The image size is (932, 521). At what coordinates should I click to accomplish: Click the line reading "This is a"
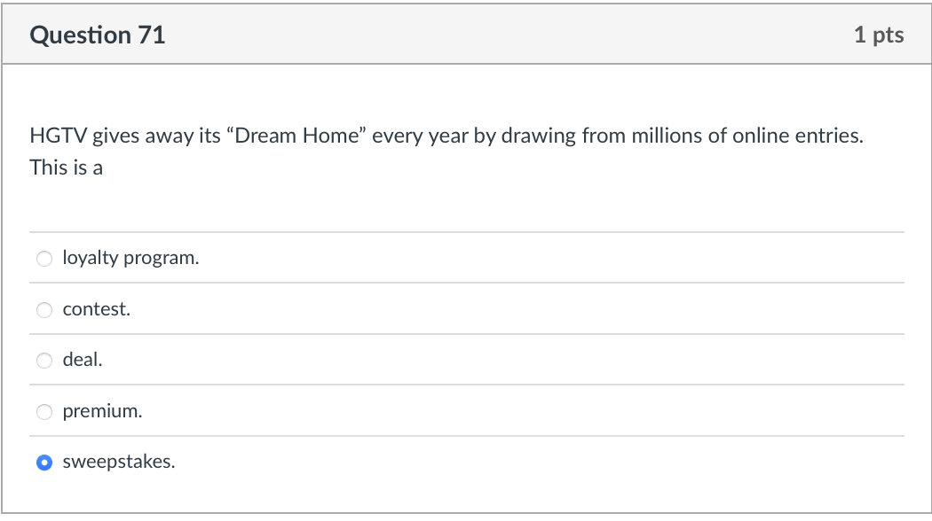click(65, 167)
